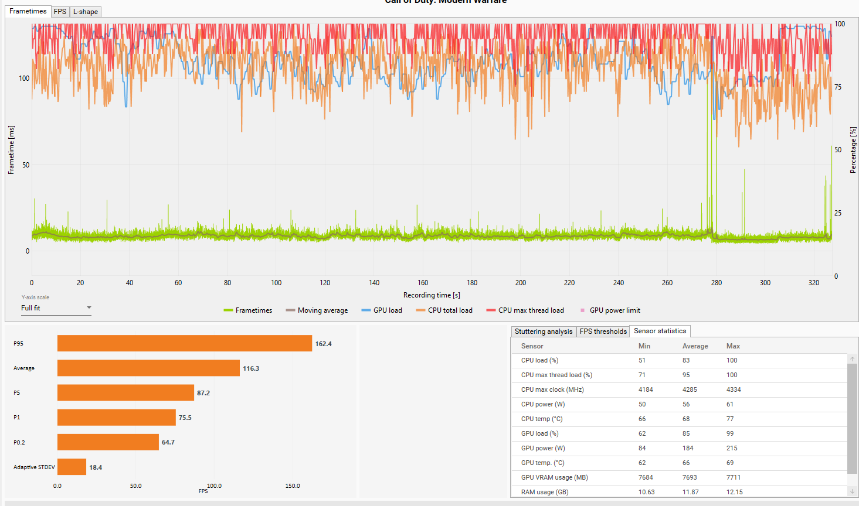Select the Frametimes tab

28,11
